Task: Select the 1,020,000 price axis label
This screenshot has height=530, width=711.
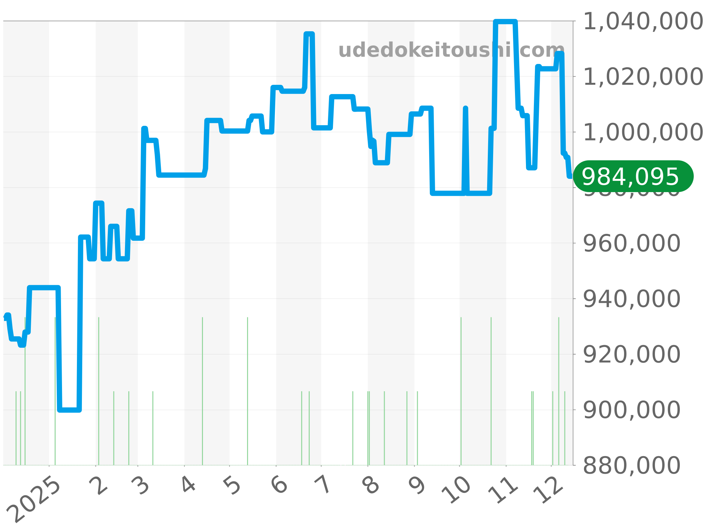Action: coord(643,77)
